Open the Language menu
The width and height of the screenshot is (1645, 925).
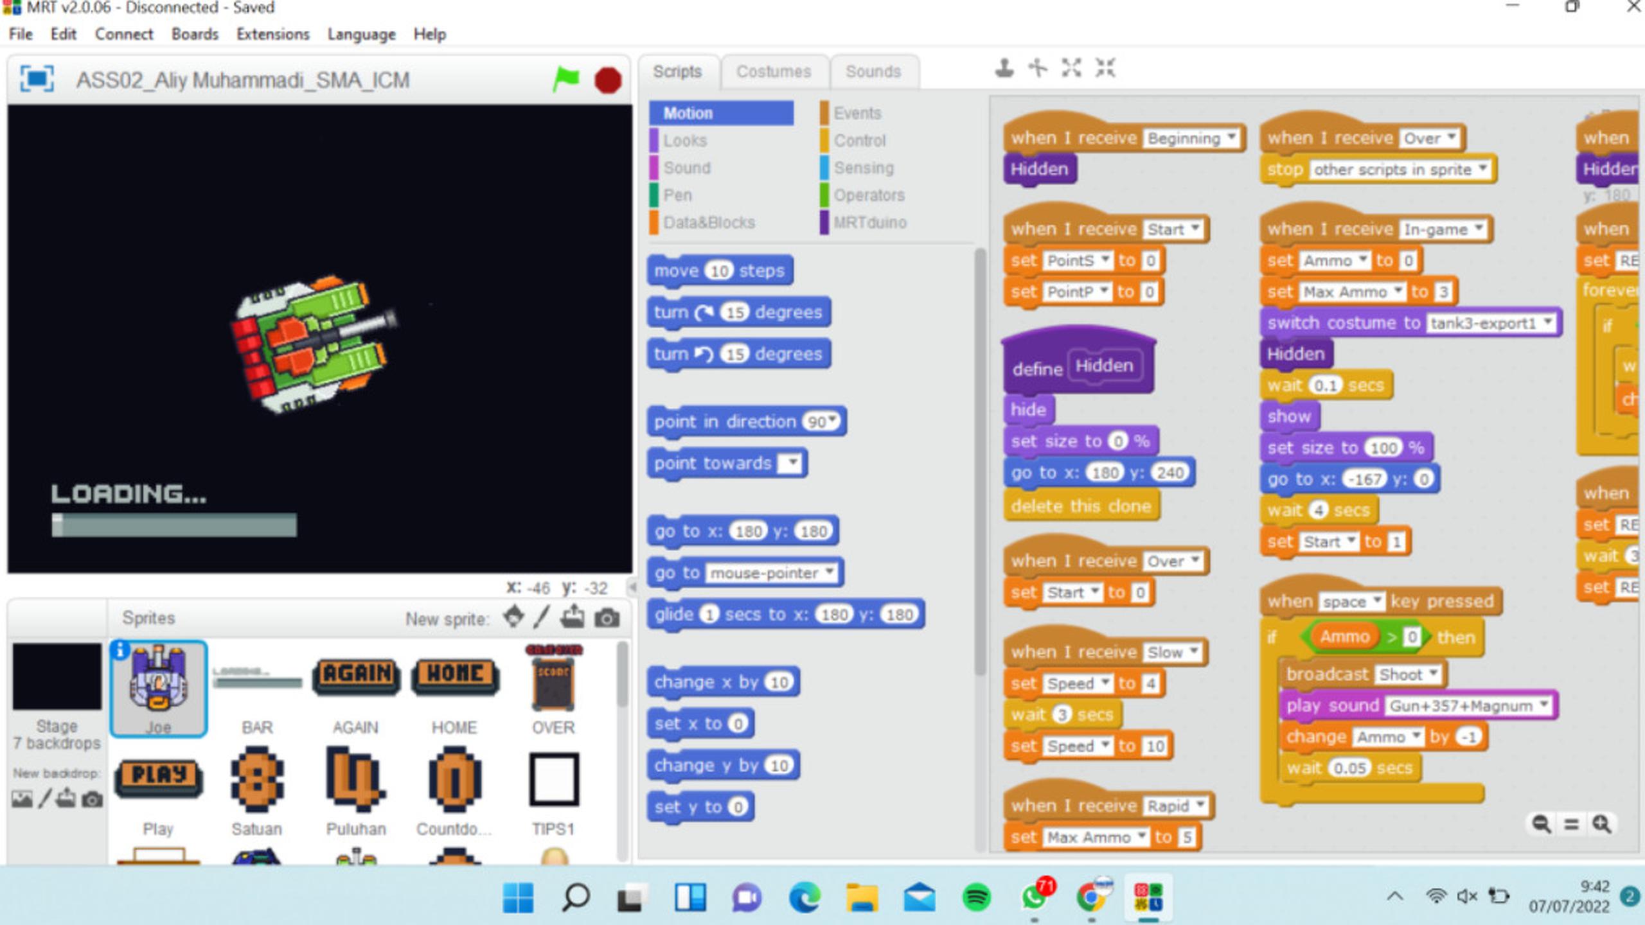click(x=361, y=34)
